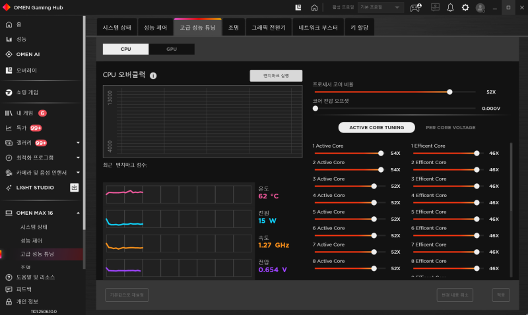This screenshot has width=528, height=315.
Task: Click the game controller icon in header
Action: tap(416, 7)
